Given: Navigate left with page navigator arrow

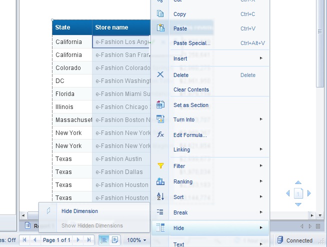Looking at the screenshot, I should pos(288,193).
